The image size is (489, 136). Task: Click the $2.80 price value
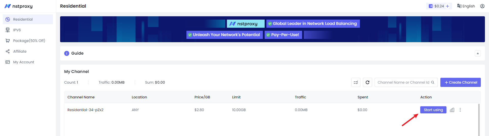coord(199,110)
